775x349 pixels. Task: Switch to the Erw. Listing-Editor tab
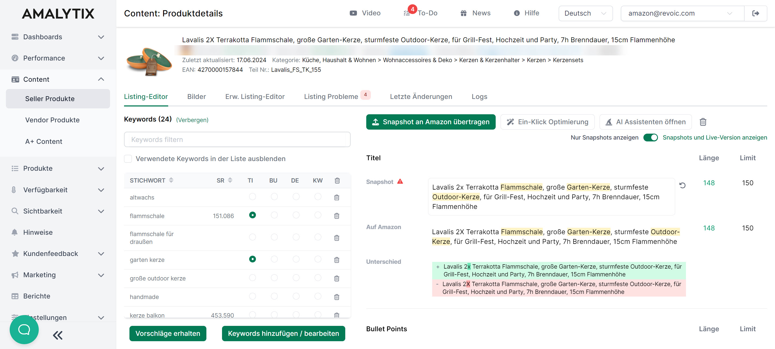(x=255, y=97)
